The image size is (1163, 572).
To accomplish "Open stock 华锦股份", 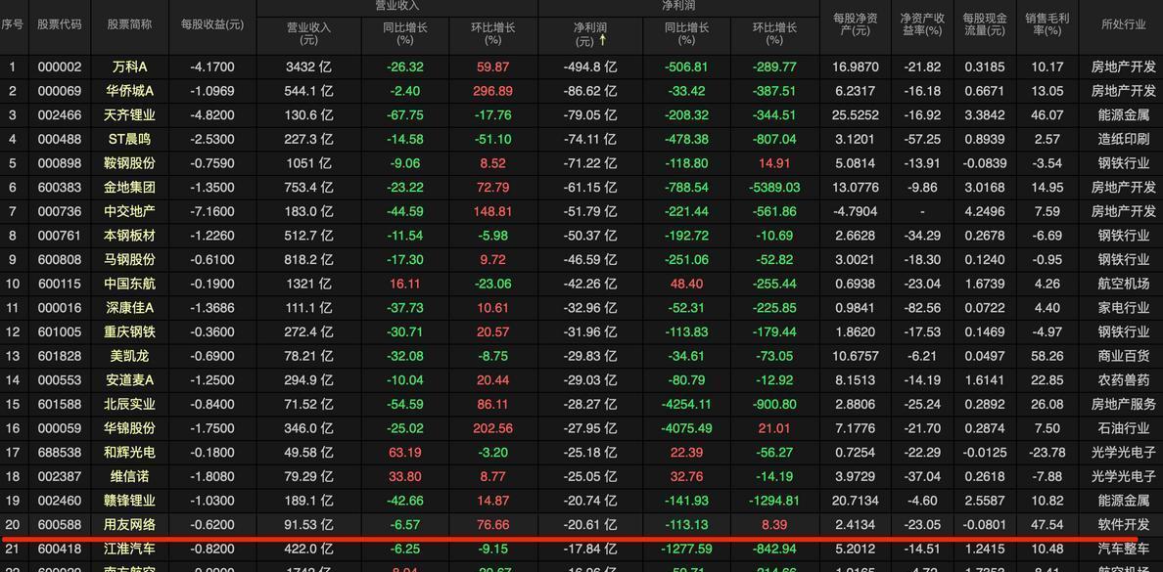I will coord(130,428).
